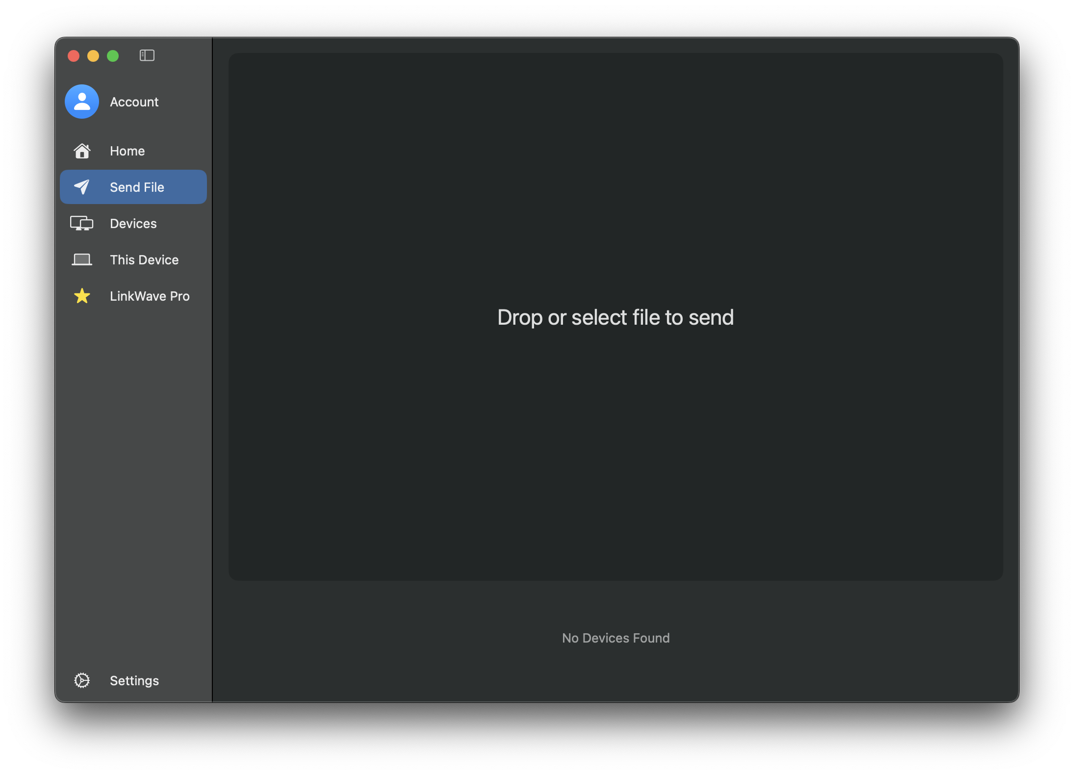Click the Settings gear icon
The image size is (1074, 775).
click(82, 680)
